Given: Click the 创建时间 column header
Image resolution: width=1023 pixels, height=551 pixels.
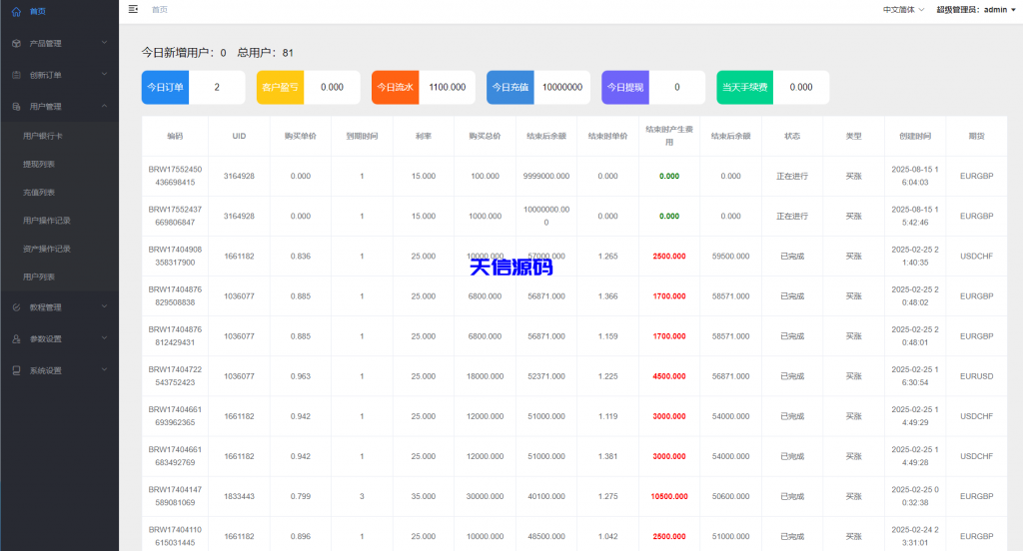Looking at the screenshot, I should (x=915, y=137).
